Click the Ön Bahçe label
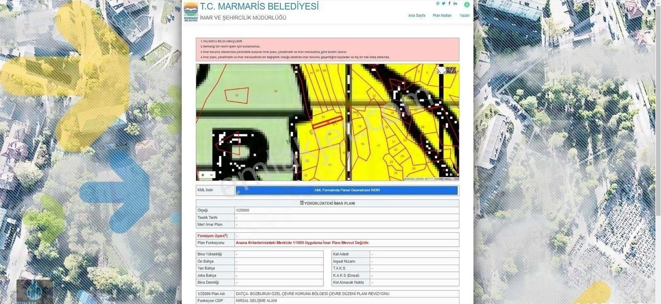Image resolution: width=661 pixels, height=304 pixels. (205, 261)
